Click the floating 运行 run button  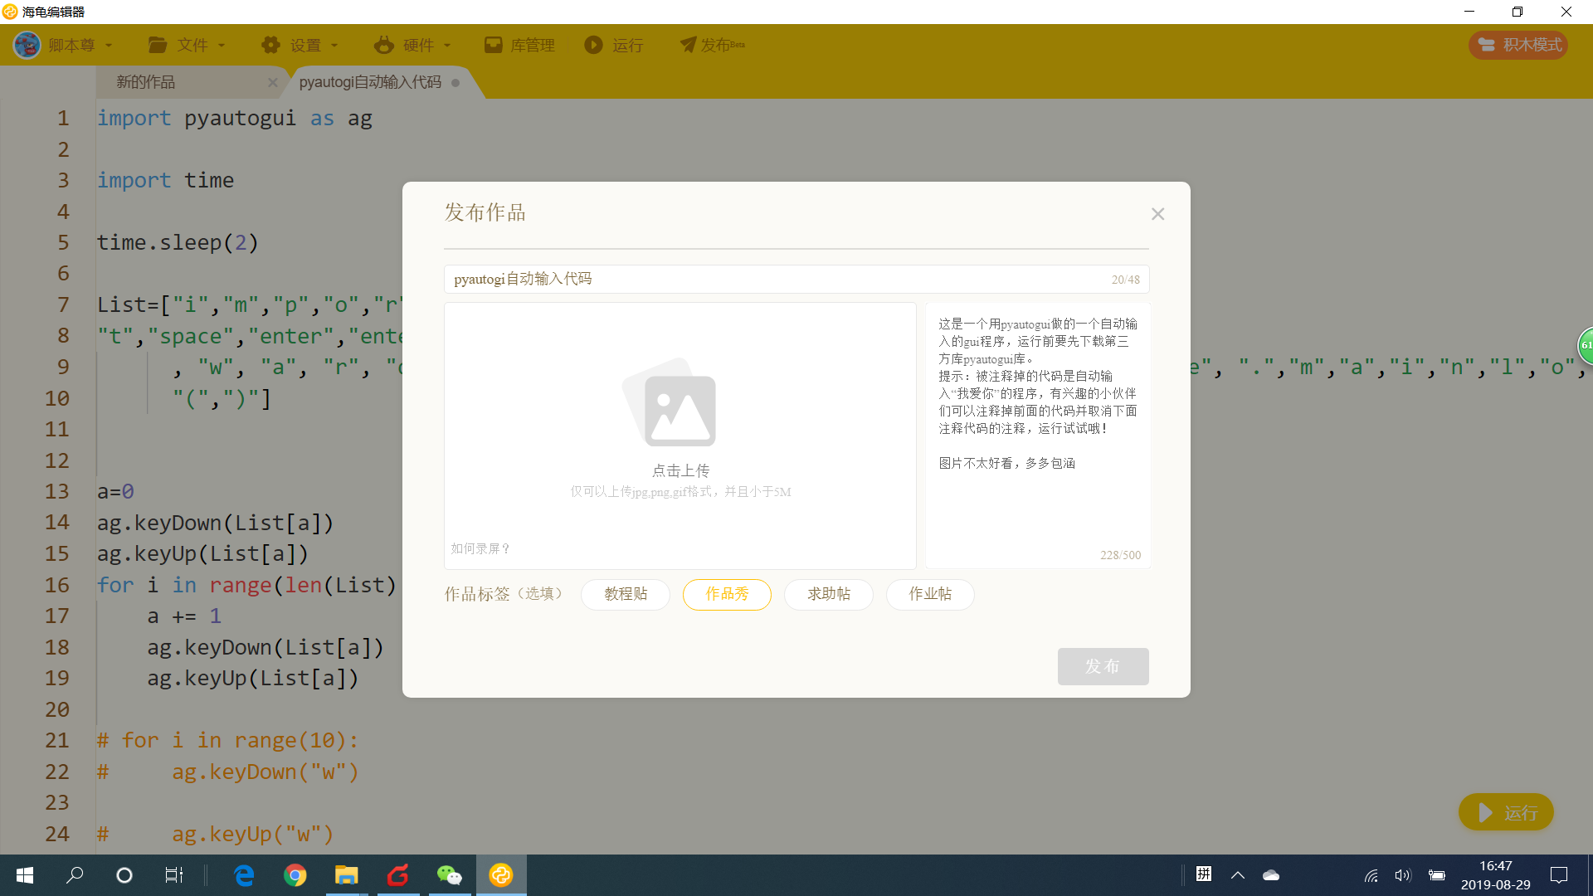click(x=1506, y=812)
